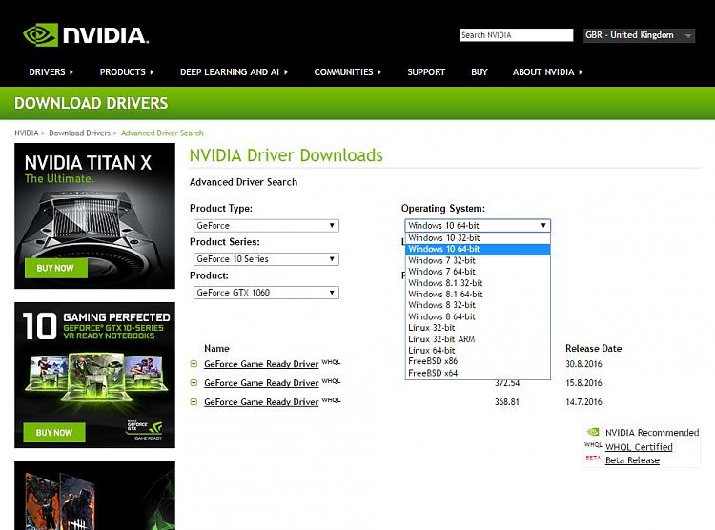715x530 pixels.
Task: Click BUY NOW on GTX 10-Series banner
Action: (54, 433)
